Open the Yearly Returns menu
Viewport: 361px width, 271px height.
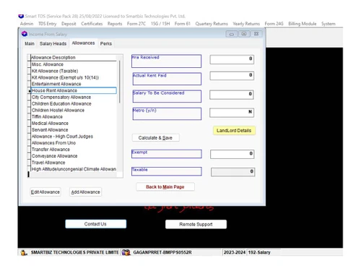246,24
